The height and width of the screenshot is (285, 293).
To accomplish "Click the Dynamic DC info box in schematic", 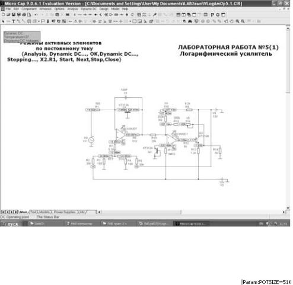I will pyautogui.click(x=22, y=37).
